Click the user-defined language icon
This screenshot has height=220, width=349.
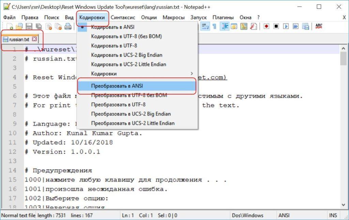coord(234,27)
